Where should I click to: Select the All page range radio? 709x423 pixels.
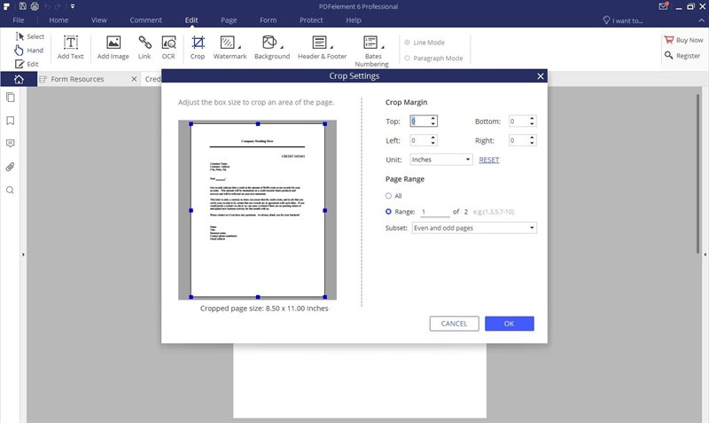pyautogui.click(x=388, y=196)
